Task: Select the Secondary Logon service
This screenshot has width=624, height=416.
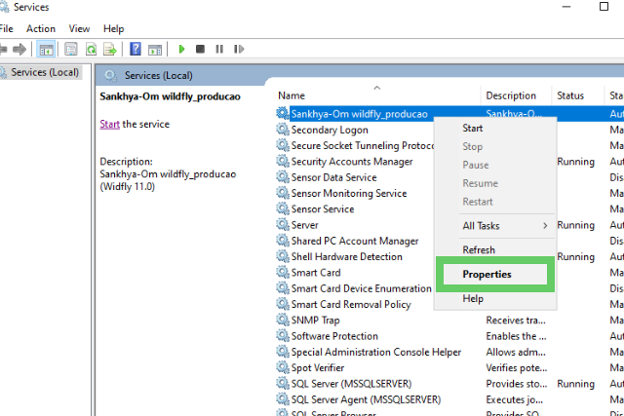Action: [330, 130]
